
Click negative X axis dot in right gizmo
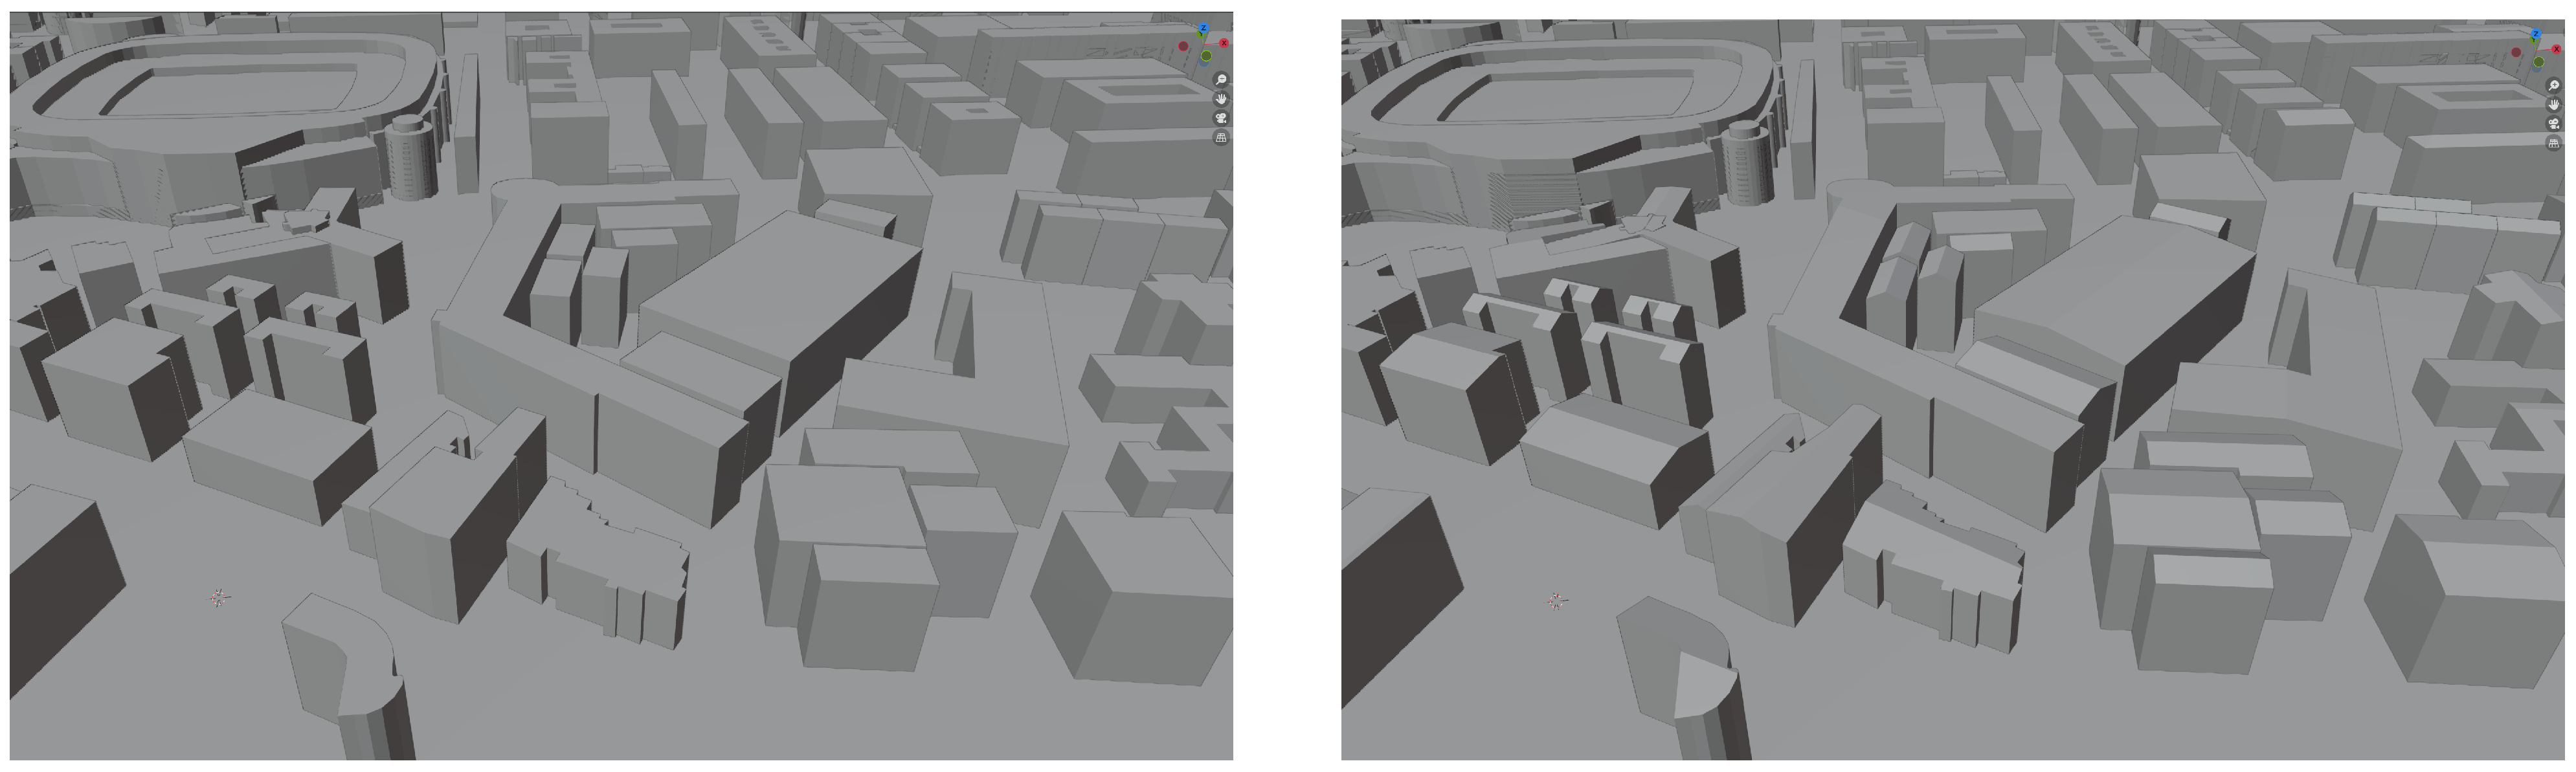(x=2516, y=52)
